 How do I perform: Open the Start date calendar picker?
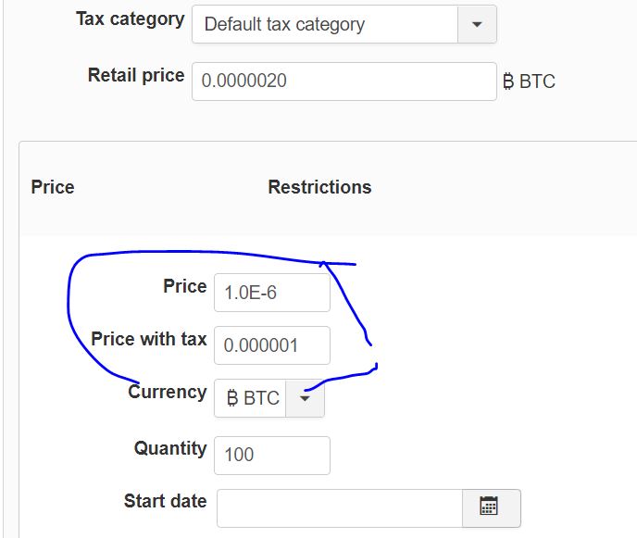(490, 507)
